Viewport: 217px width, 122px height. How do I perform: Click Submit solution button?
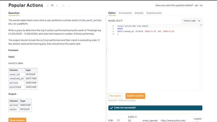point(135,96)
